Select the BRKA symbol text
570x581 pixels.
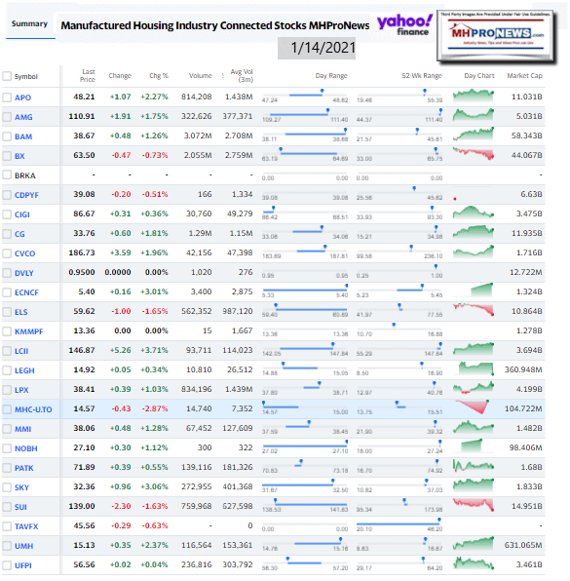24,175
